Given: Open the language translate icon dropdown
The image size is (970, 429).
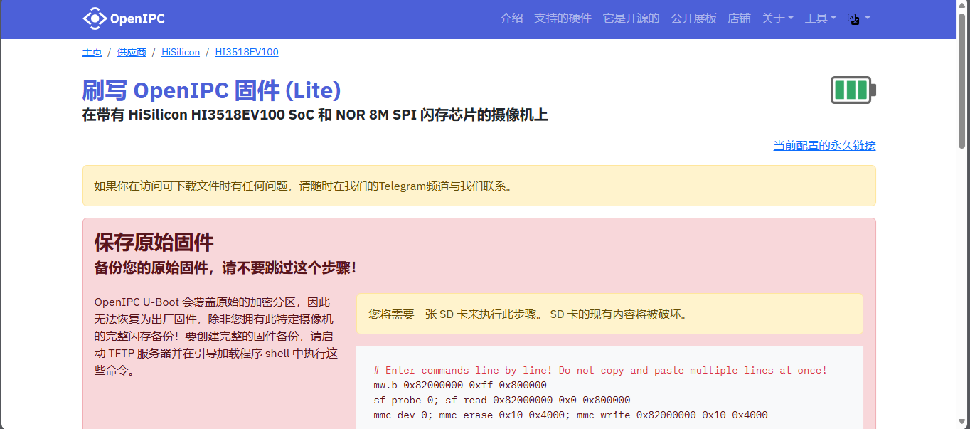Looking at the screenshot, I should point(858,18).
